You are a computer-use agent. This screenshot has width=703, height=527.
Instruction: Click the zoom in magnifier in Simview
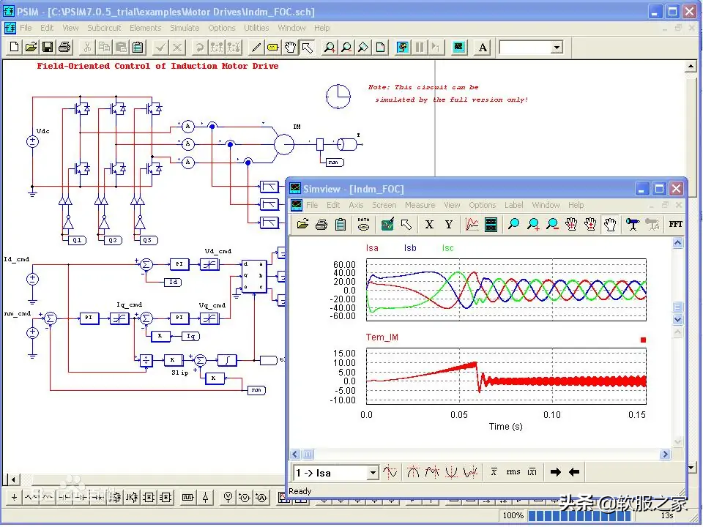[533, 225]
